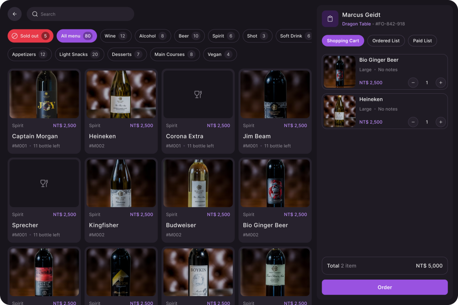Open the Dragon Table link
The height and width of the screenshot is (305, 458).
356,24
